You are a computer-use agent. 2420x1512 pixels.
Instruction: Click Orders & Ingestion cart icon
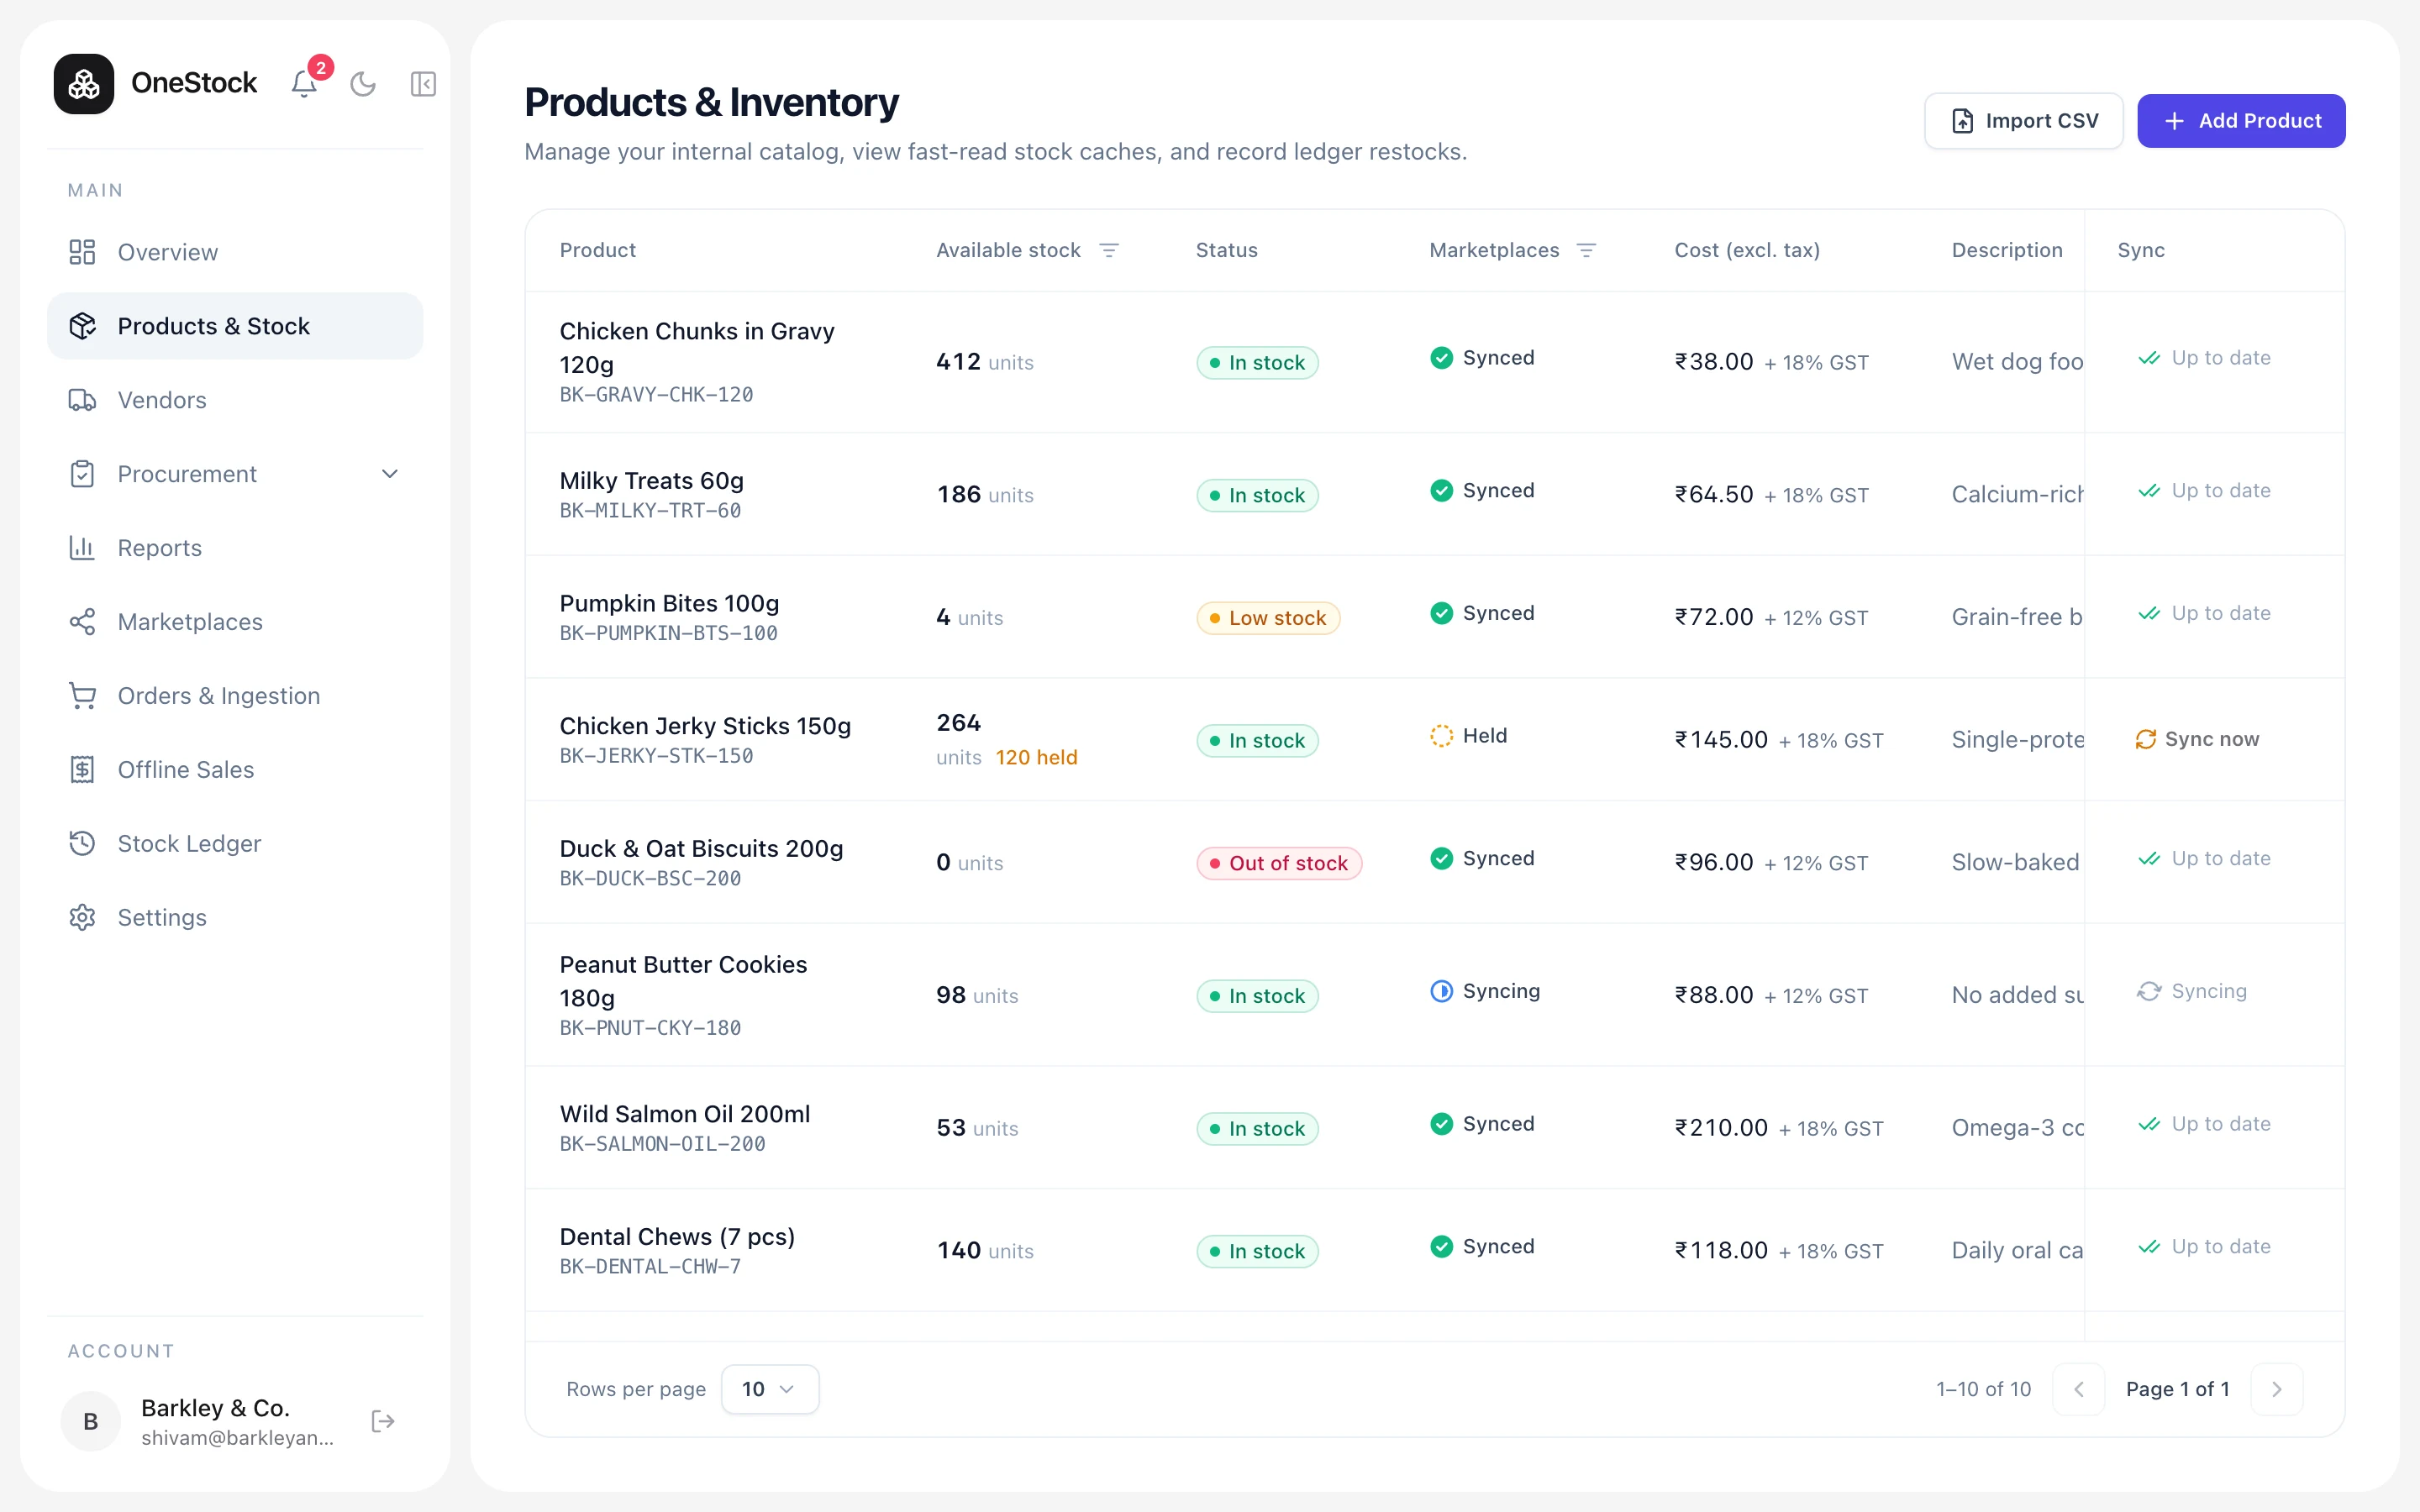click(82, 696)
